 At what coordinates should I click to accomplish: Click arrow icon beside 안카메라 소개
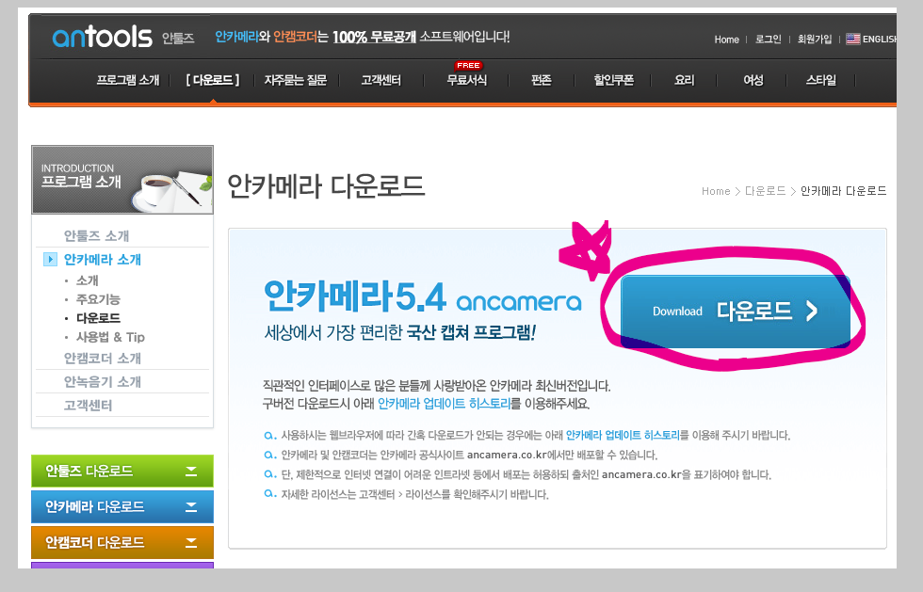click(x=50, y=259)
